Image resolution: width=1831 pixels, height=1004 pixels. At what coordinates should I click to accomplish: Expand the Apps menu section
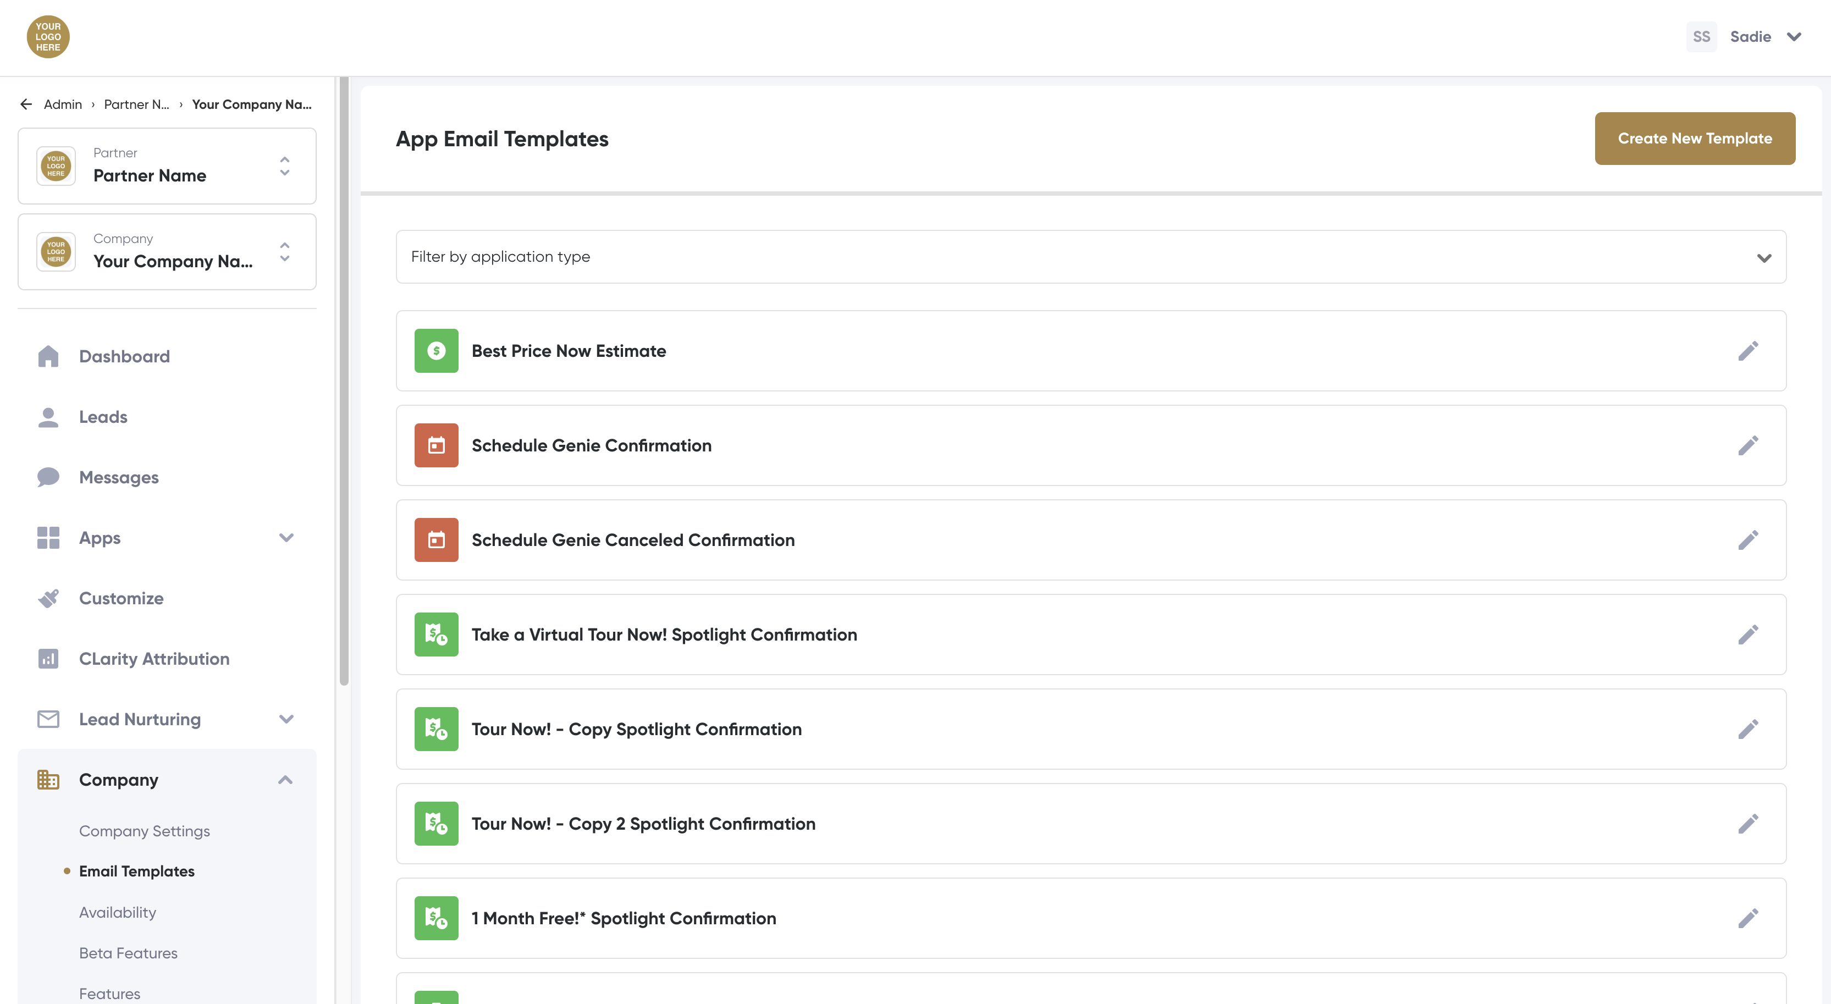(286, 538)
